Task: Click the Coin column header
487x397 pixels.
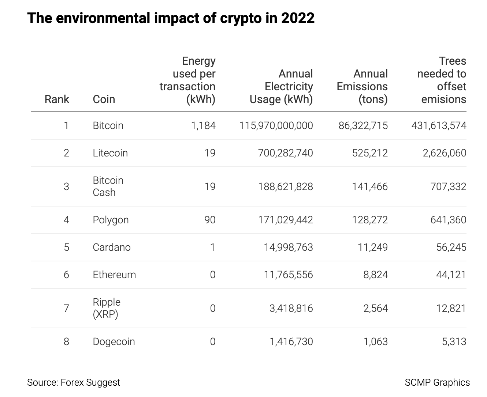Action: click(104, 99)
